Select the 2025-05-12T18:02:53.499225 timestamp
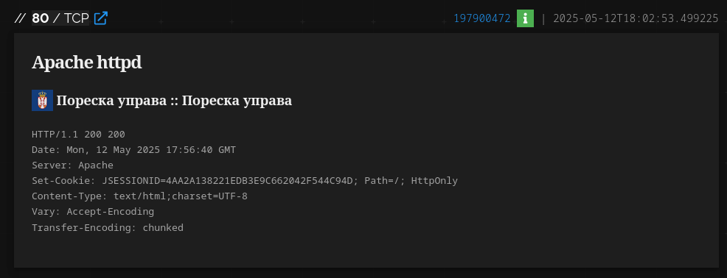 tap(636, 18)
